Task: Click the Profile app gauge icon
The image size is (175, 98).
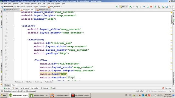Action: pyautogui.click(x=144, y=7)
